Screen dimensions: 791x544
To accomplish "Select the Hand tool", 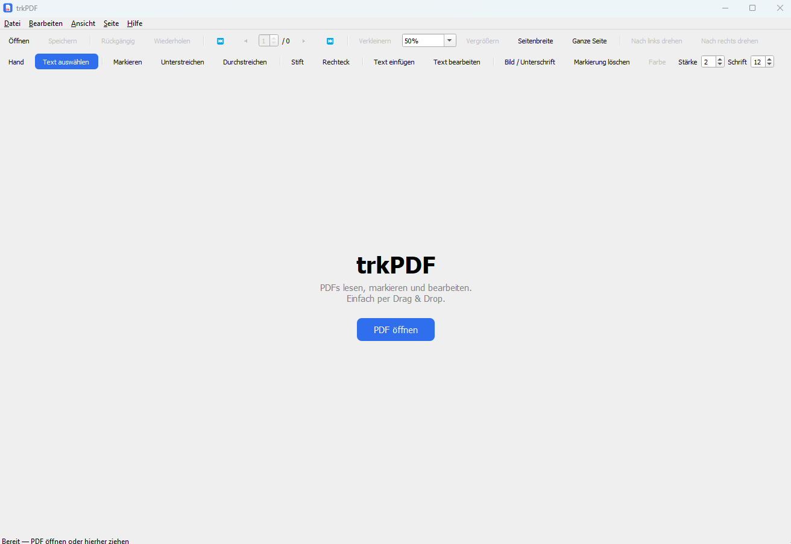I will (x=16, y=62).
